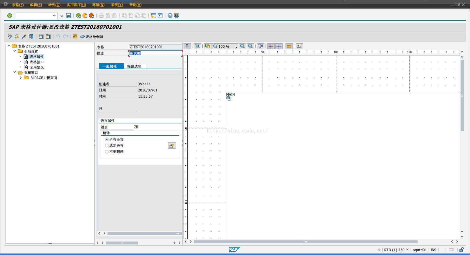Click the overlapping windows icon
Viewport: 470px width, 255px height.
(208, 46)
